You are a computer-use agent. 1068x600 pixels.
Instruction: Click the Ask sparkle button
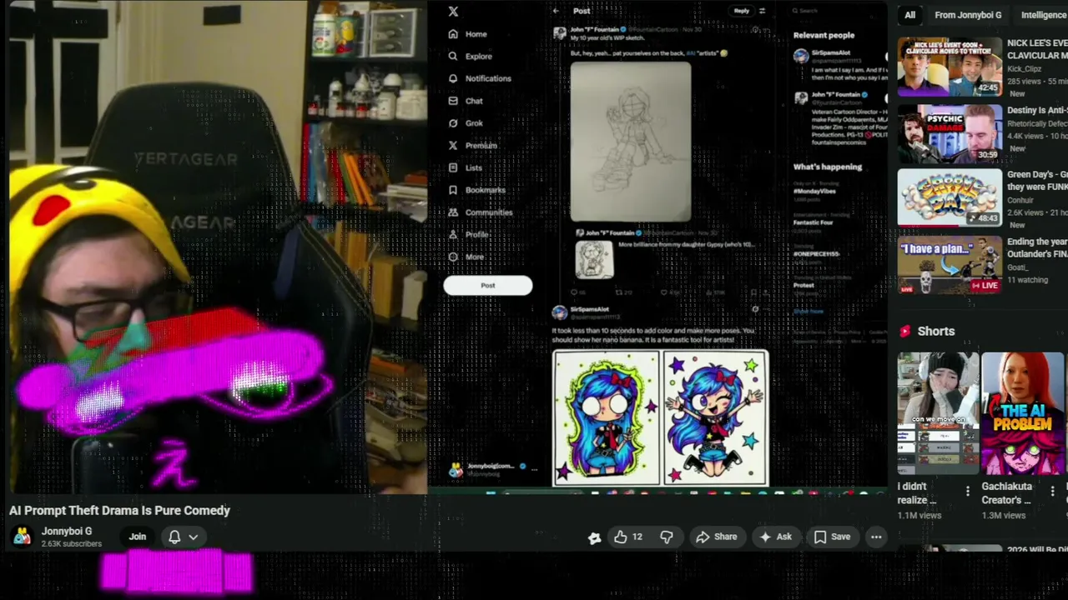(774, 537)
